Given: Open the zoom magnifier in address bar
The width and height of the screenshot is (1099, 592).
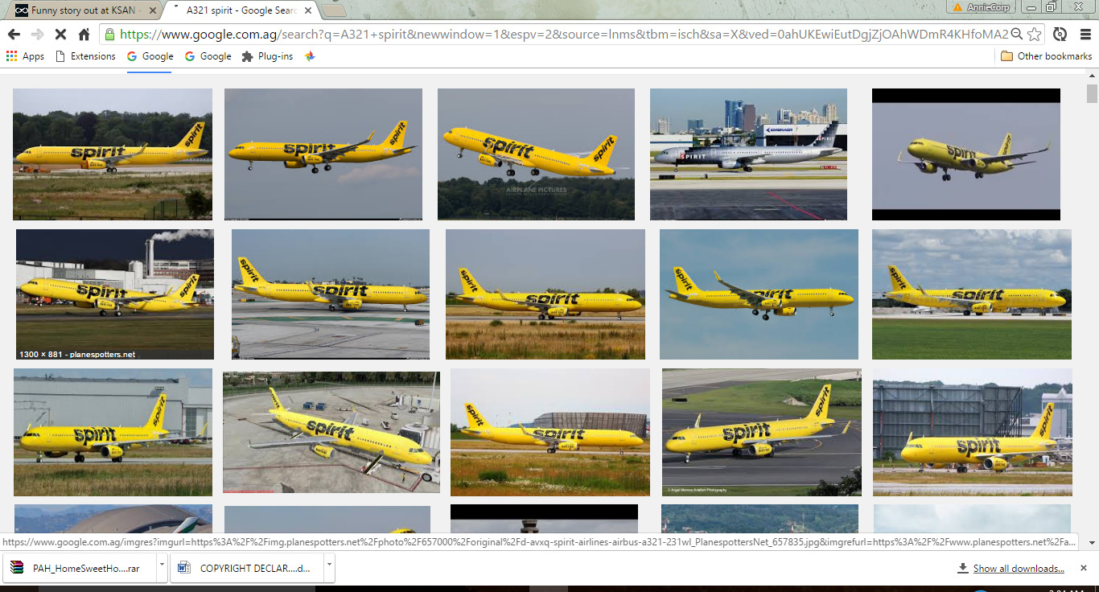Looking at the screenshot, I should tap(1017, 34).
